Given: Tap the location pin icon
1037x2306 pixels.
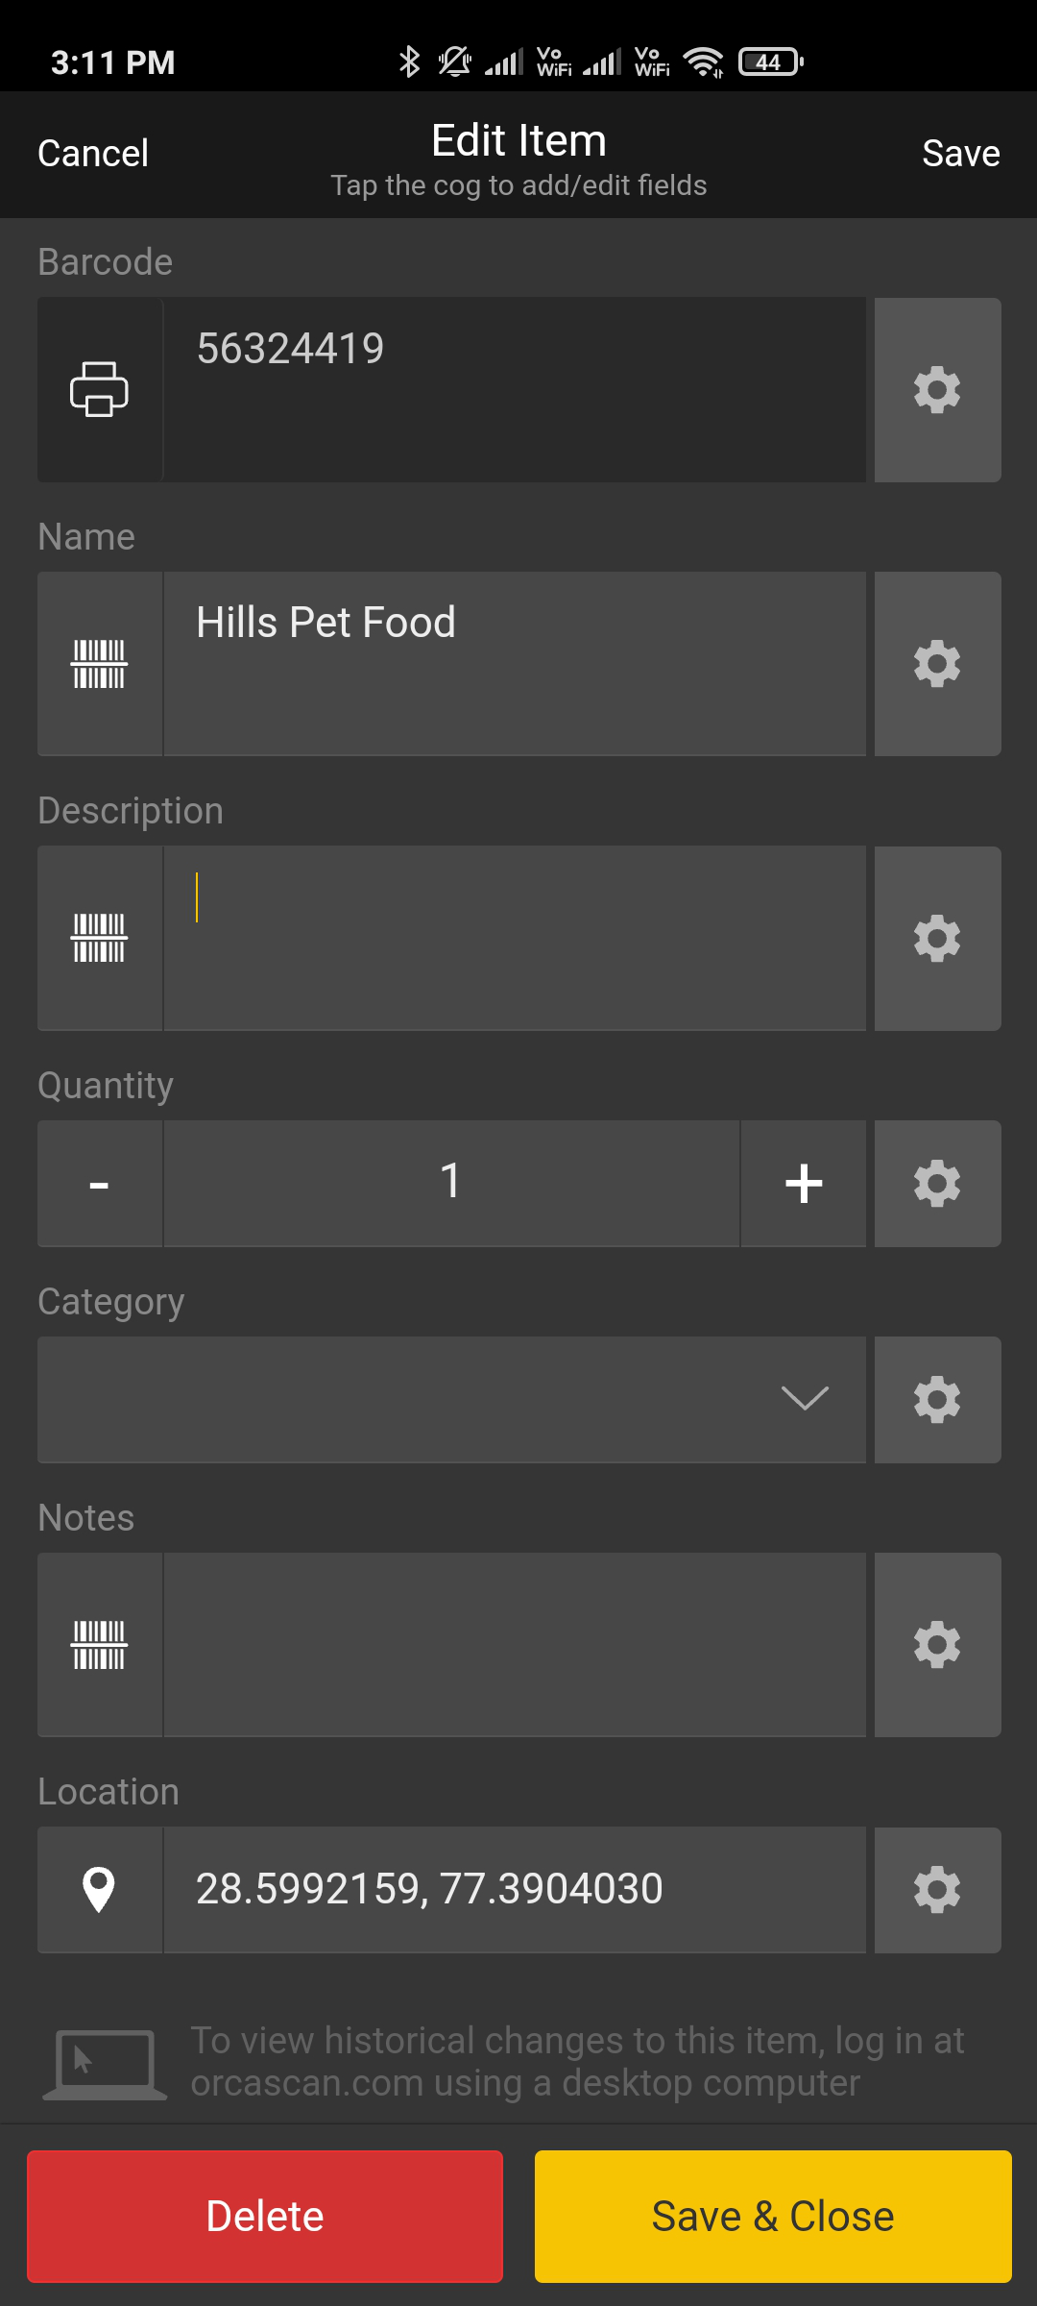Looking at the screenshot, I should [x=99, y=1890].
